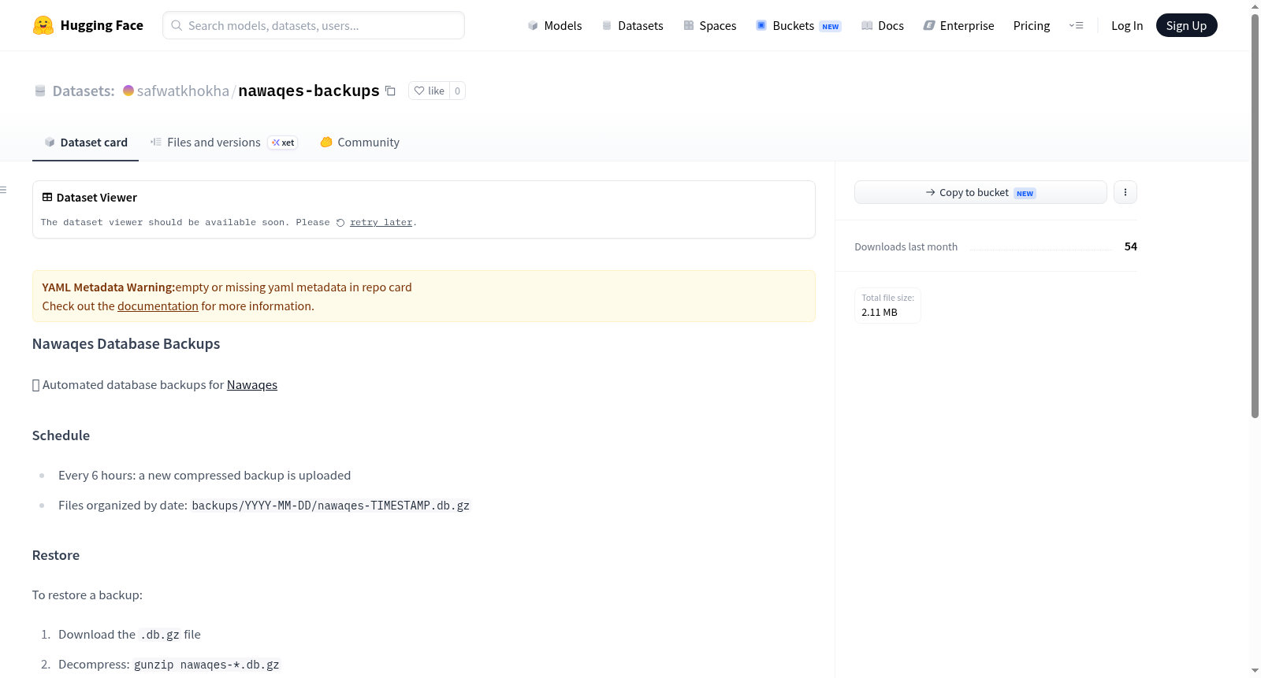Click the like count 0
Viewport: 1261px width, 678px height.
[457, 91]
